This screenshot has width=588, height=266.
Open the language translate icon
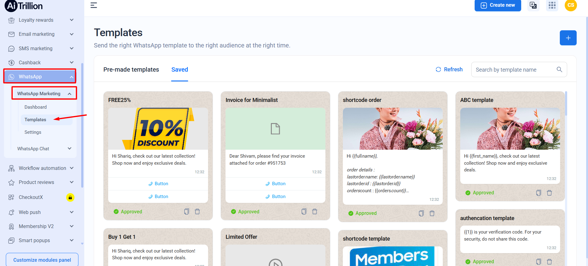pyautogui.click(x=533, y=5)
